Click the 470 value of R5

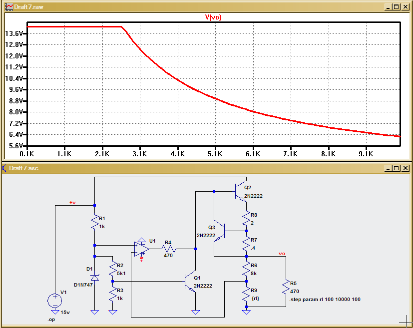[295, 291]
